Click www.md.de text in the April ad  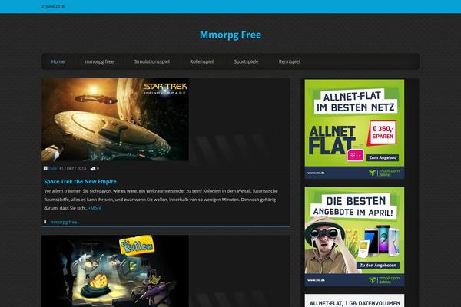[316, 280]
